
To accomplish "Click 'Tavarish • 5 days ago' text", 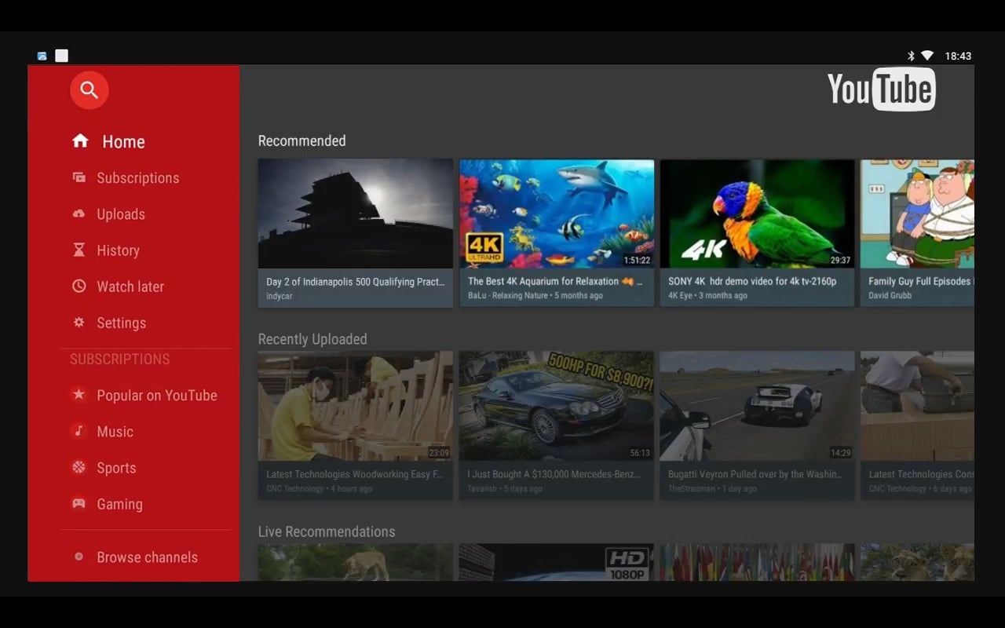I will pyautogui.click(x=505, y=489).
